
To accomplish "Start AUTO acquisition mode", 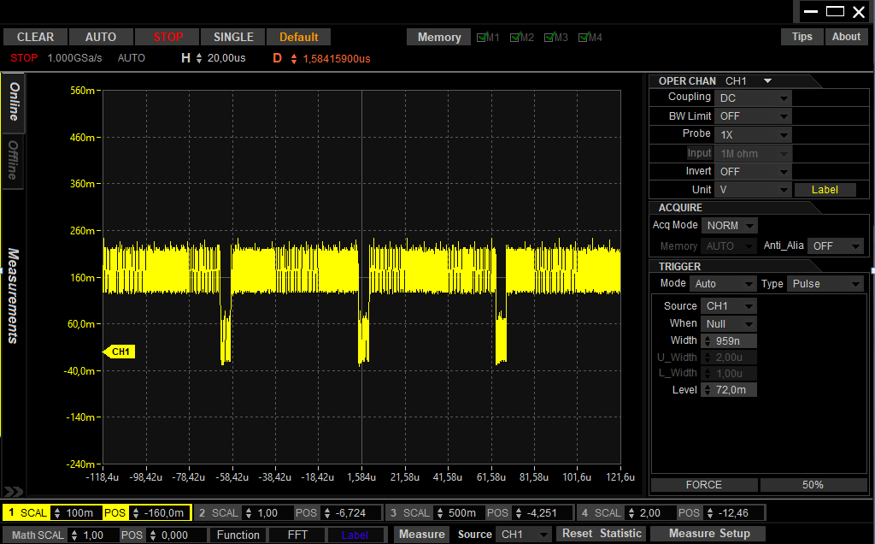I will [101, 37].
